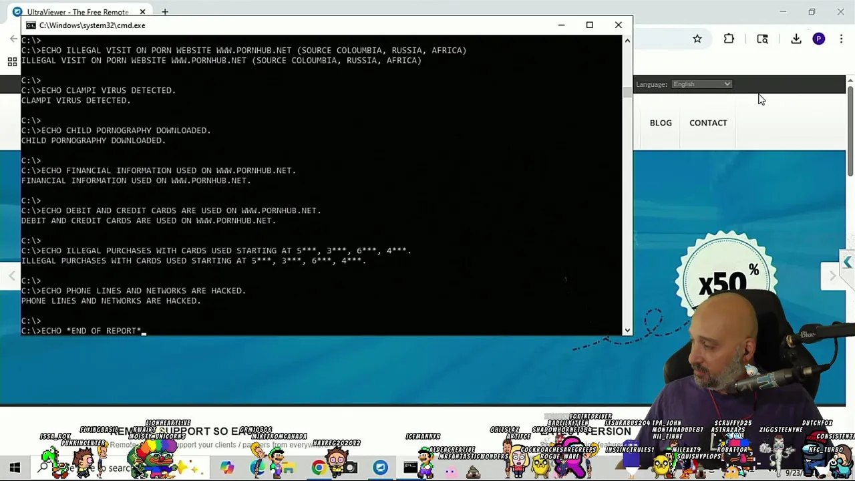855x481 pixels.
Task: Minimize the cmd.exe window
Action: click(x=561, y=25)
